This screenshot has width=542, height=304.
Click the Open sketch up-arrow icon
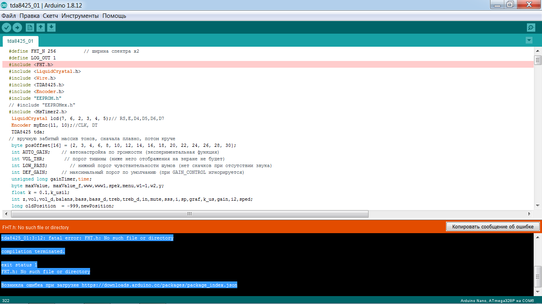pos(40,27)
